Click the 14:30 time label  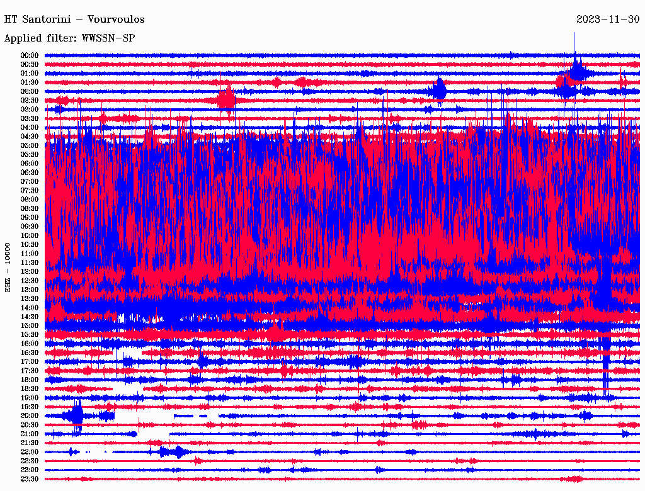coord(30,317)
